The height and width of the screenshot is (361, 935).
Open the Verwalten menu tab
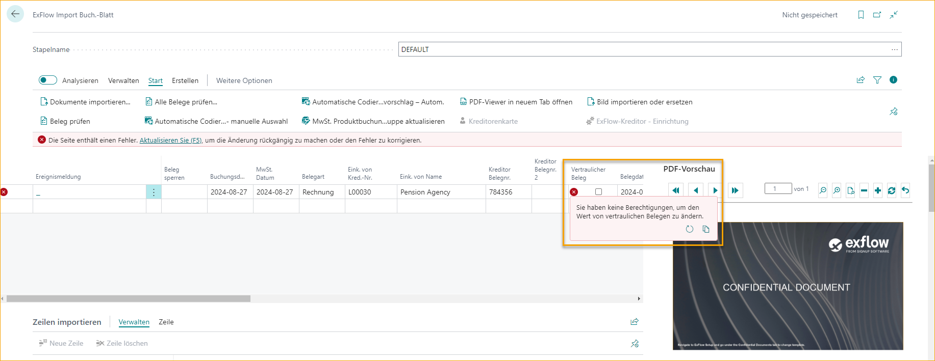coord(123,80)
